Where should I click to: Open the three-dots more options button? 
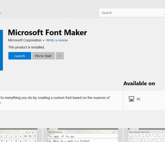pyautogui.click(x=60, y=56)
